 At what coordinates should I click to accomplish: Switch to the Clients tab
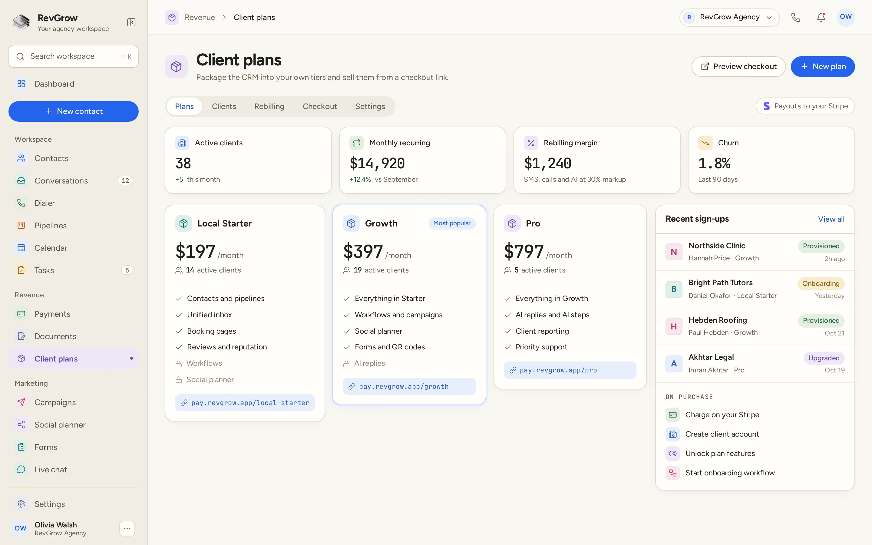click(x=224, y=106)
